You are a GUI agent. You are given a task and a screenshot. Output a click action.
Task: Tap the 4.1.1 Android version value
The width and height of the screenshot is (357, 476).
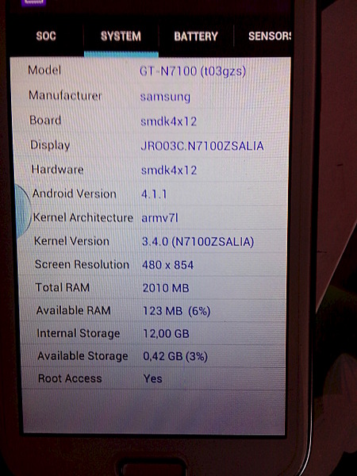pyautogui.click(x=154, y=194)
